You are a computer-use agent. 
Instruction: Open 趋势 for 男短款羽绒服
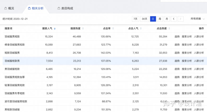(177, 110)
